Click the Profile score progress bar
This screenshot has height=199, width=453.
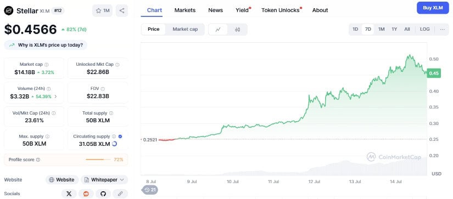tap(98, 160)
